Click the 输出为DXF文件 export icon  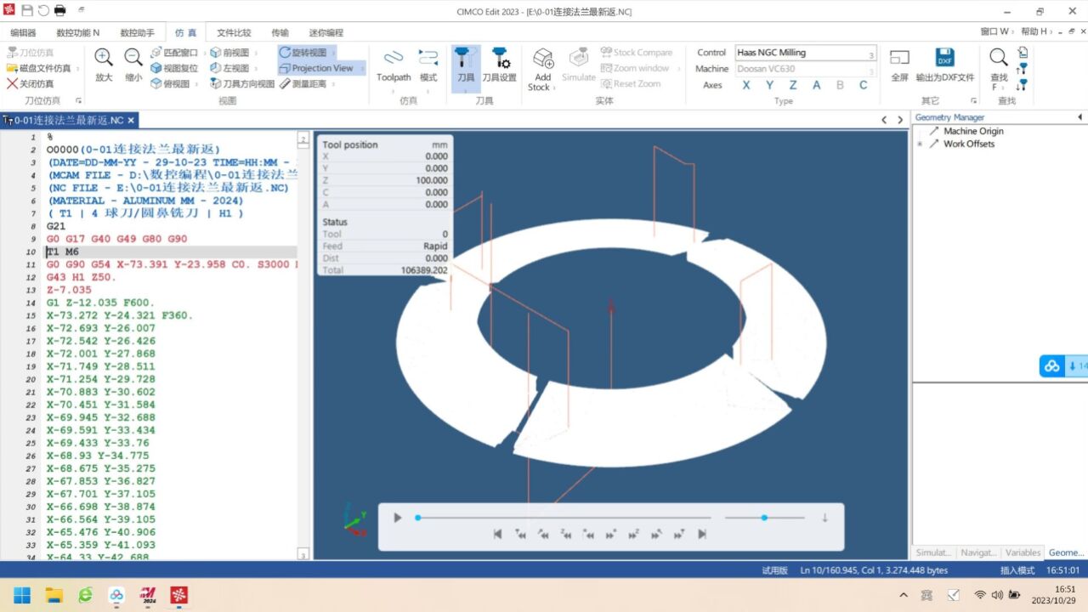pyautogui.click(x=944, y=58)
